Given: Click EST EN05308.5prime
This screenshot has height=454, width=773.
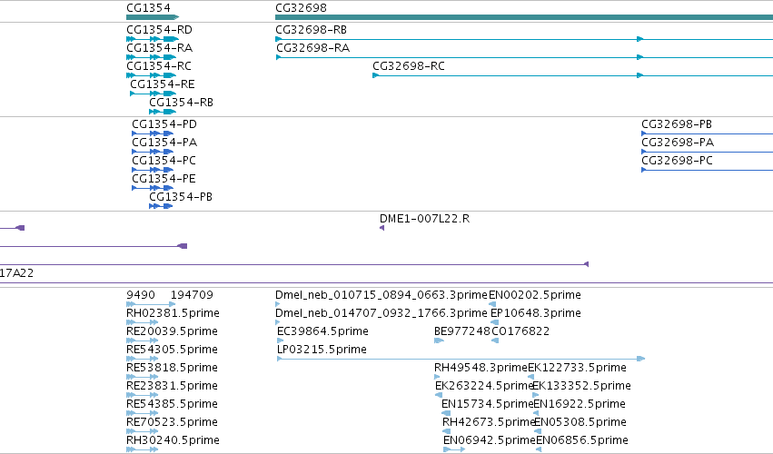Looking at the screenshot, I should pos(580,422).
